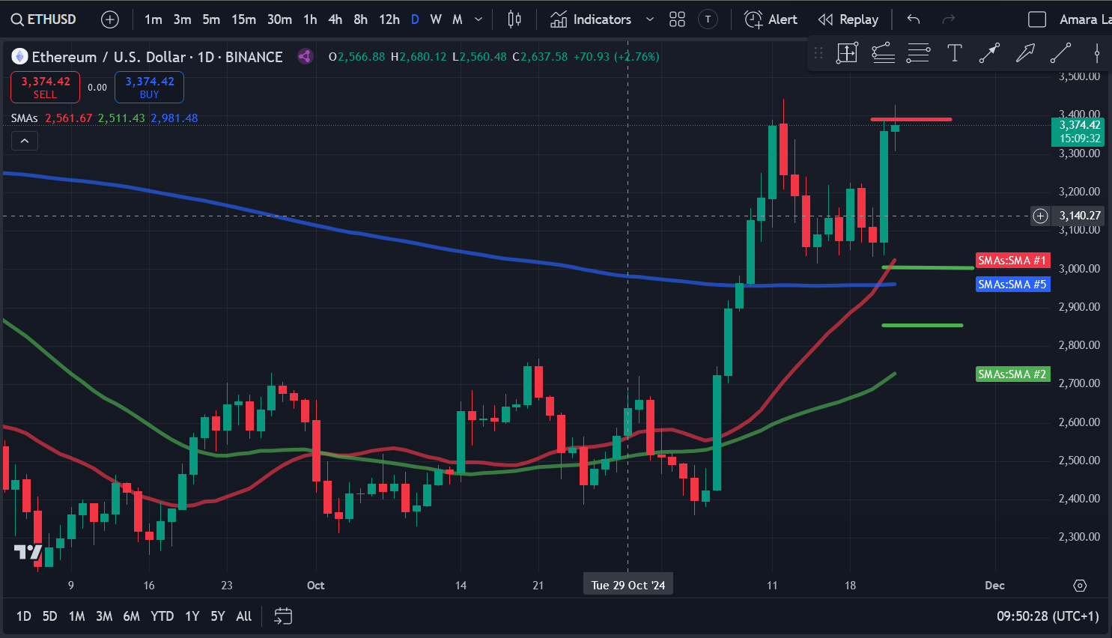Viewport: 1112px width, 638px height.
Task: Open the layout grid selector
Action: 677,19
